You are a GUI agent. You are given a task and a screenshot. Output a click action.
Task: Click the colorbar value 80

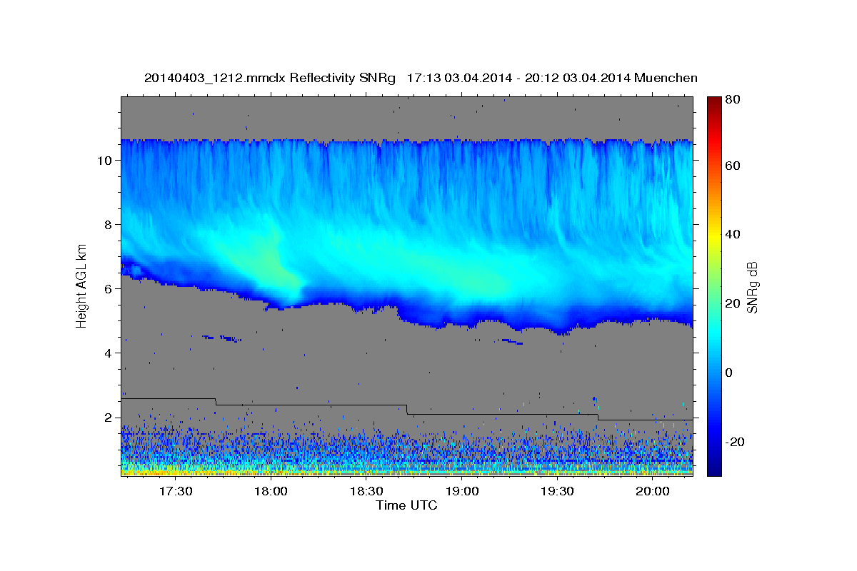click(x=732, y=99)
